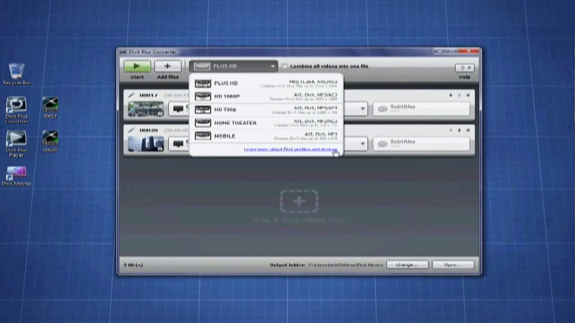This screenshot has height=323, width=575.
Task: Remove 00017 with its X icon
Action: (468, 95)
